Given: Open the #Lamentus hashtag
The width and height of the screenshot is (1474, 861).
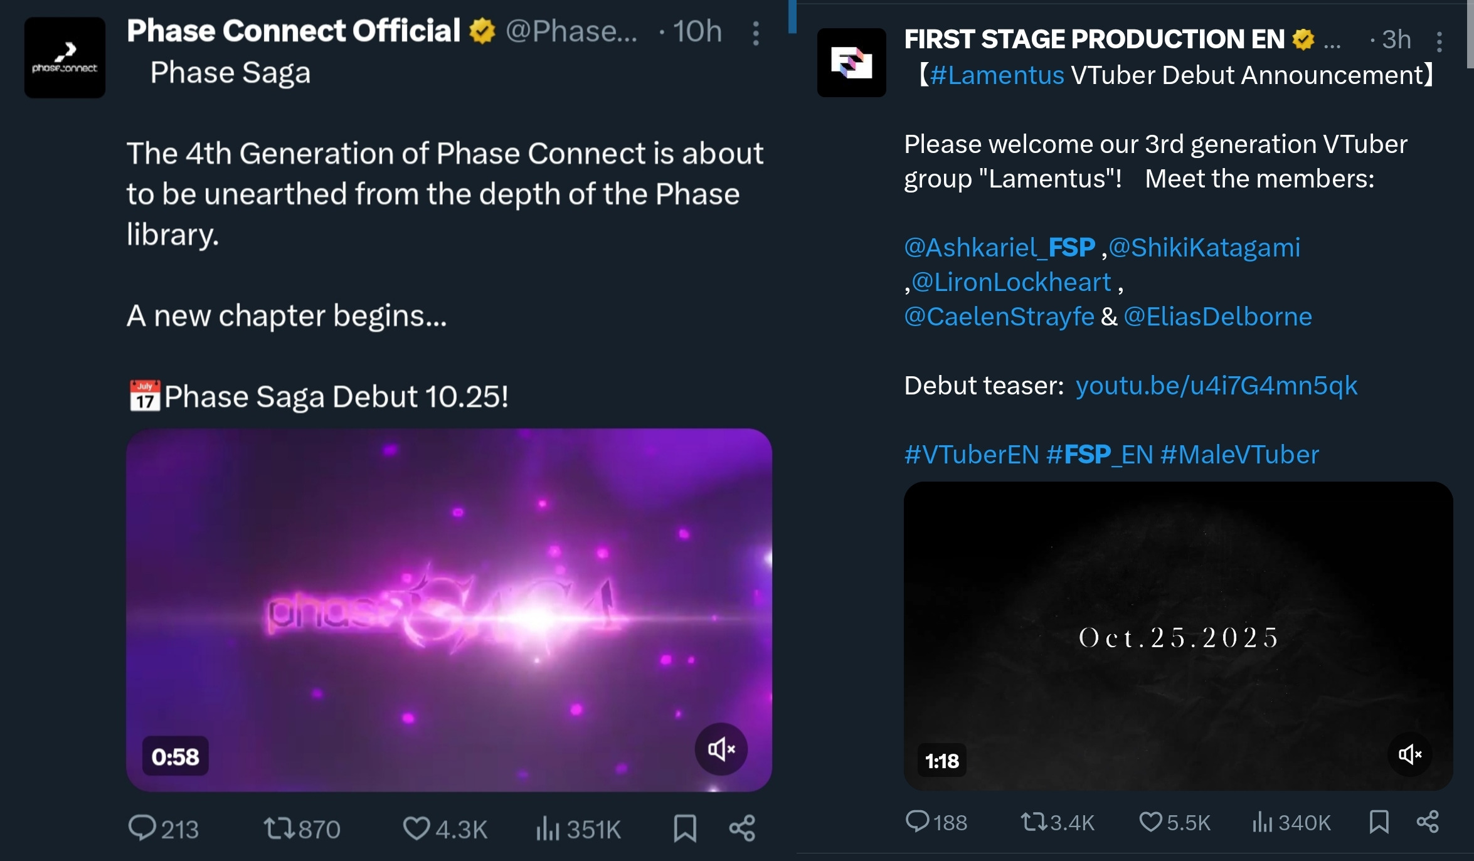Looking at the screenshot, I should [997, 75].
